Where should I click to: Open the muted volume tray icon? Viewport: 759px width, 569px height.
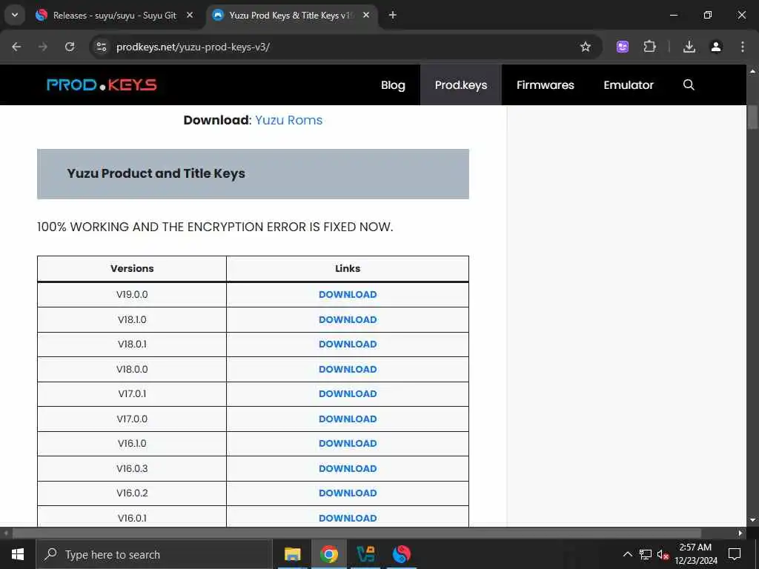pyautogui.click(x=663, y=554)
